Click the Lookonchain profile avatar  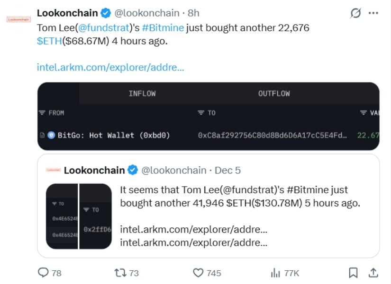click(x=18, y=19)
